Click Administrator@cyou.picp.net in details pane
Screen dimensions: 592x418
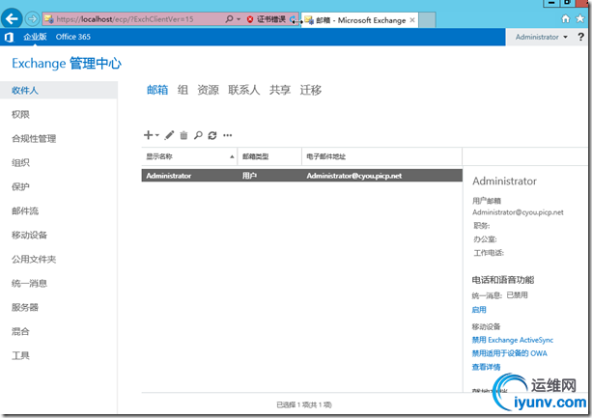click(x=518, y=212)
